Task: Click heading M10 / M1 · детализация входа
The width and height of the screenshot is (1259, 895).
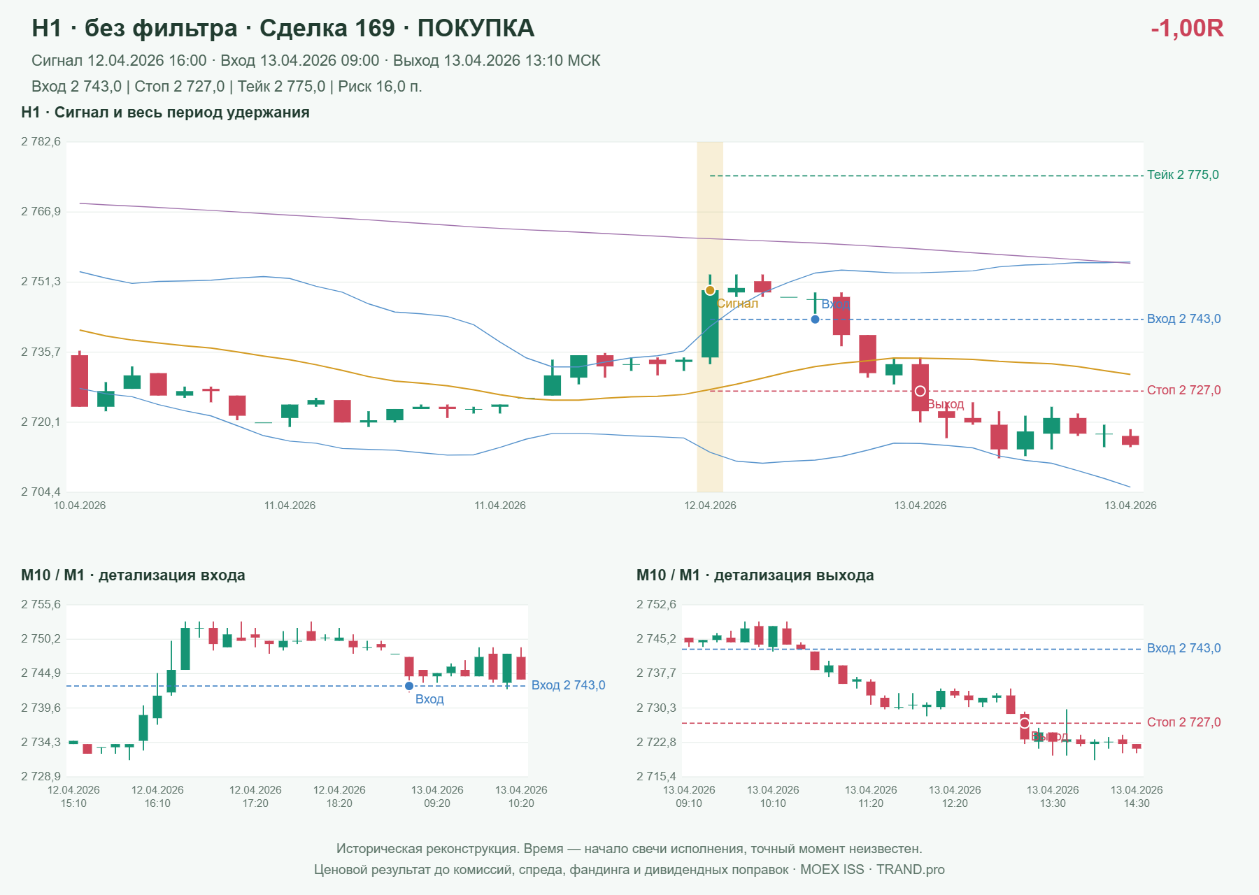Action: [133, 575]
